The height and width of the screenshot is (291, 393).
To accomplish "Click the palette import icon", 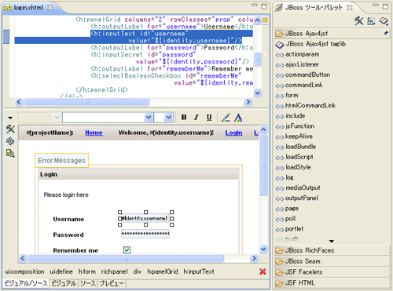I will pyautogui.click(x=371, y=21).
